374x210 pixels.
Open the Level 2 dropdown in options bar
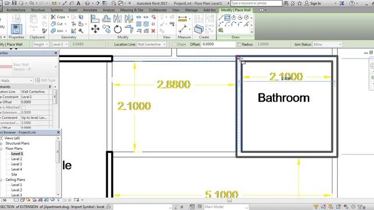click(x=60, y=44)
